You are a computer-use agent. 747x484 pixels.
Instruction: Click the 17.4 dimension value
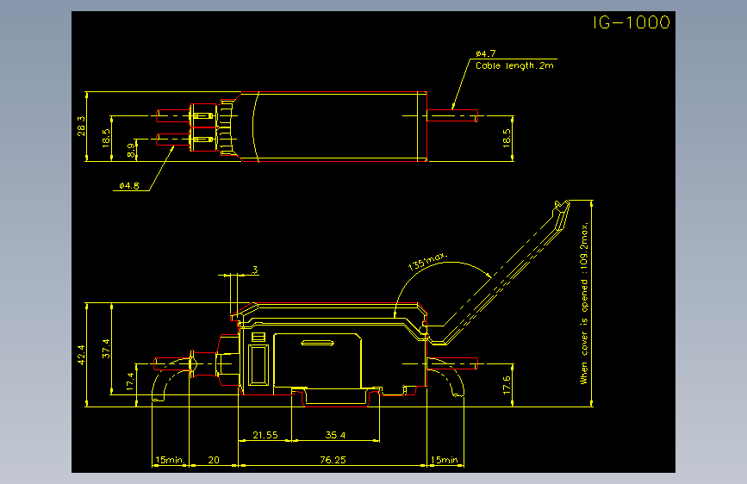[131, 382]
